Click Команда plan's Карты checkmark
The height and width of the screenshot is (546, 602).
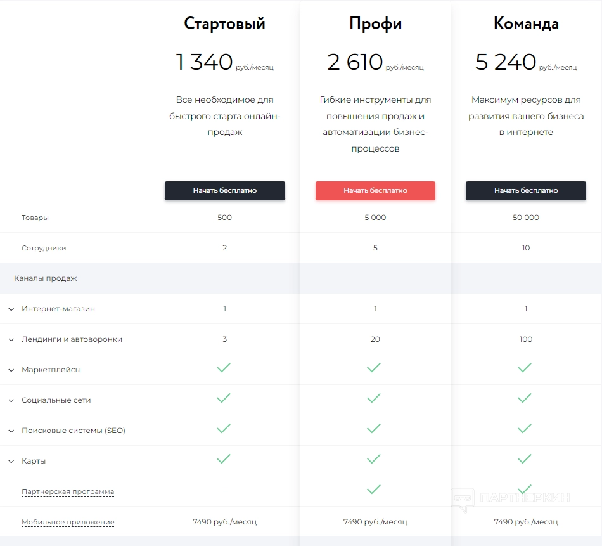pyautogui.click(x=524, y=459)
